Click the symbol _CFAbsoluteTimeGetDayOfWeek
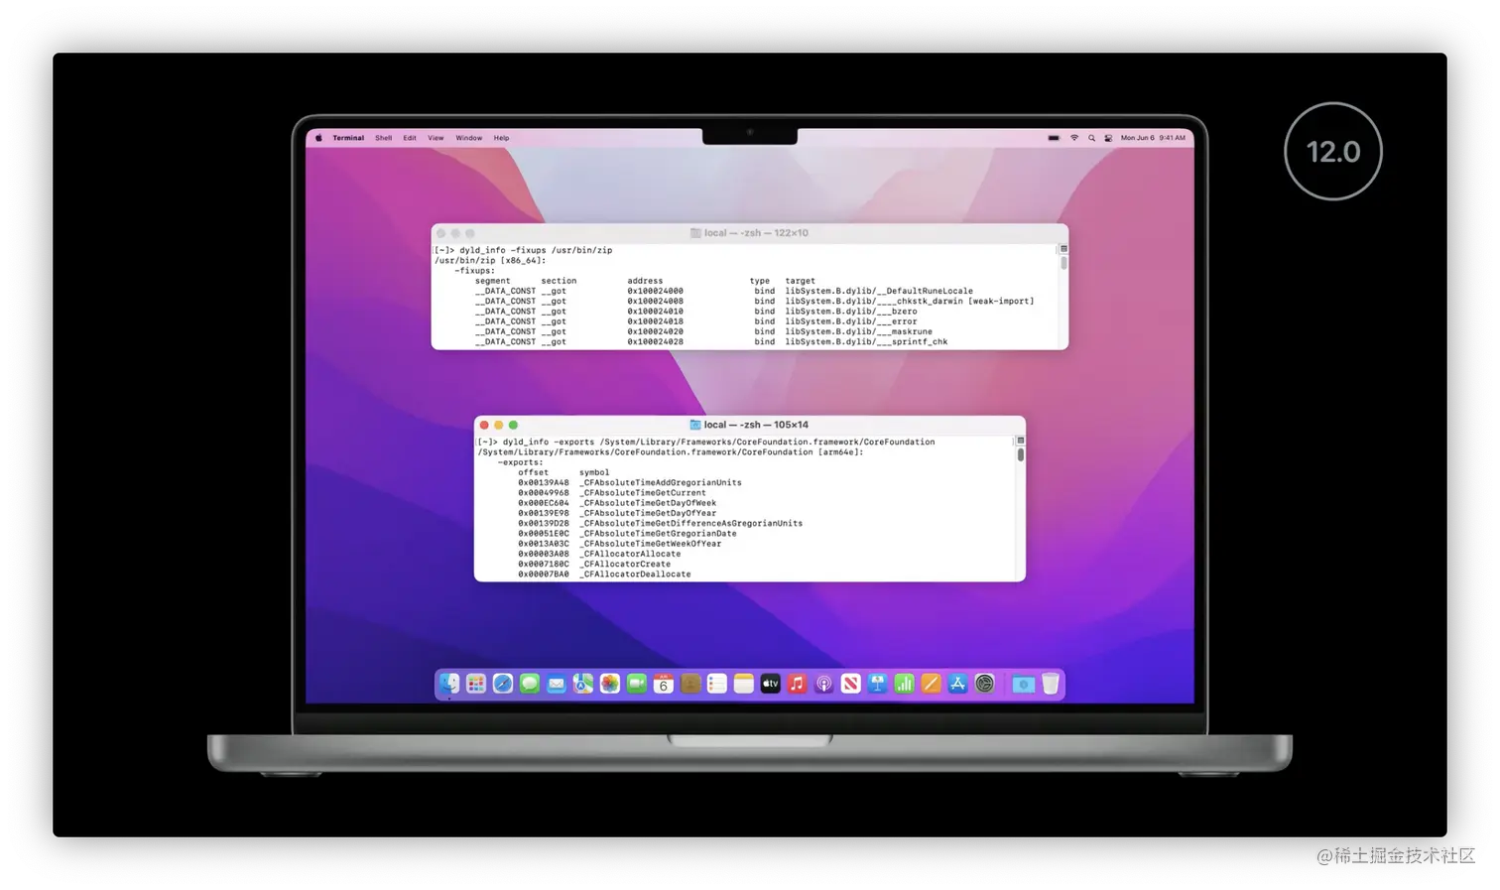The height and width of the screenshot is (890, 1500). click(x=648, y=503)
